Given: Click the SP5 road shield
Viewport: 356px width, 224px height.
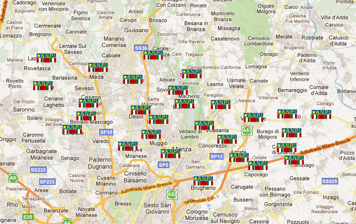Looking at the screenshot, I should tap(163, 165).
